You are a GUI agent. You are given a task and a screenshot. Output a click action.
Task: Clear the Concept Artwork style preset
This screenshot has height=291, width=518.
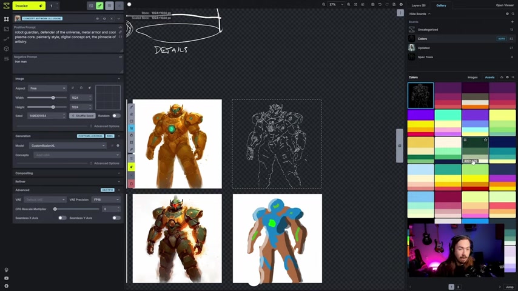[112, 19]
